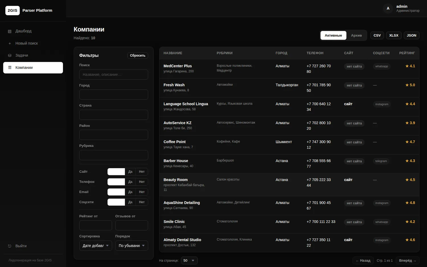This screenshot has width=427, height=267.
Task: Click the Страна filter field
Action: [x=114, y=115]
